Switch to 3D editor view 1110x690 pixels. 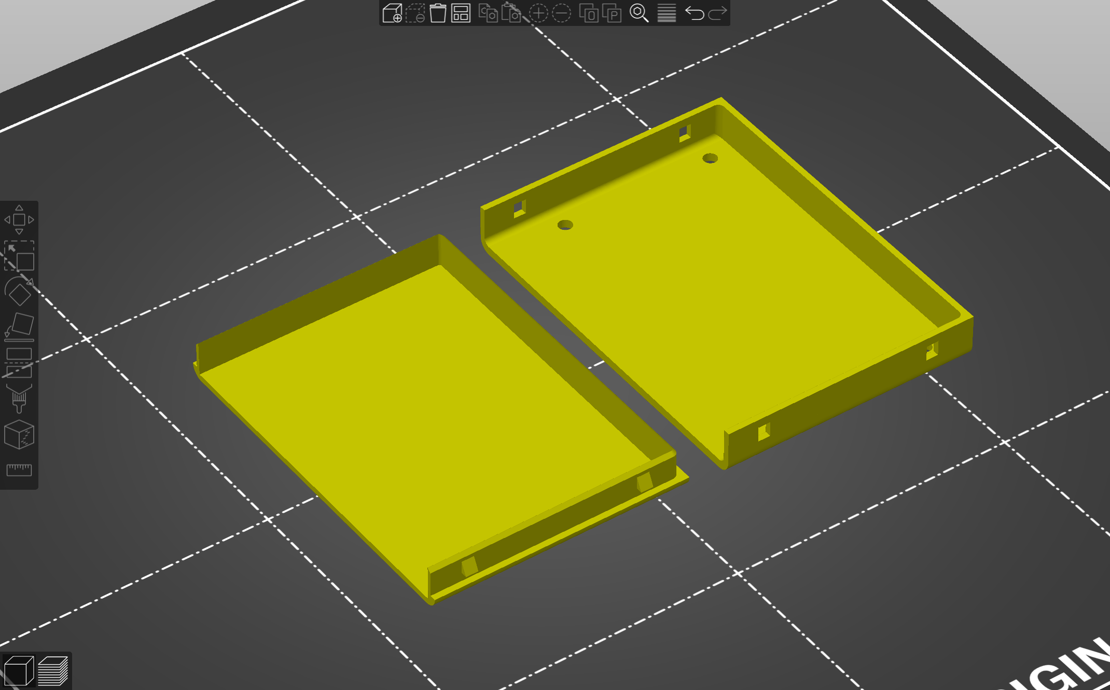click(19, 671)
